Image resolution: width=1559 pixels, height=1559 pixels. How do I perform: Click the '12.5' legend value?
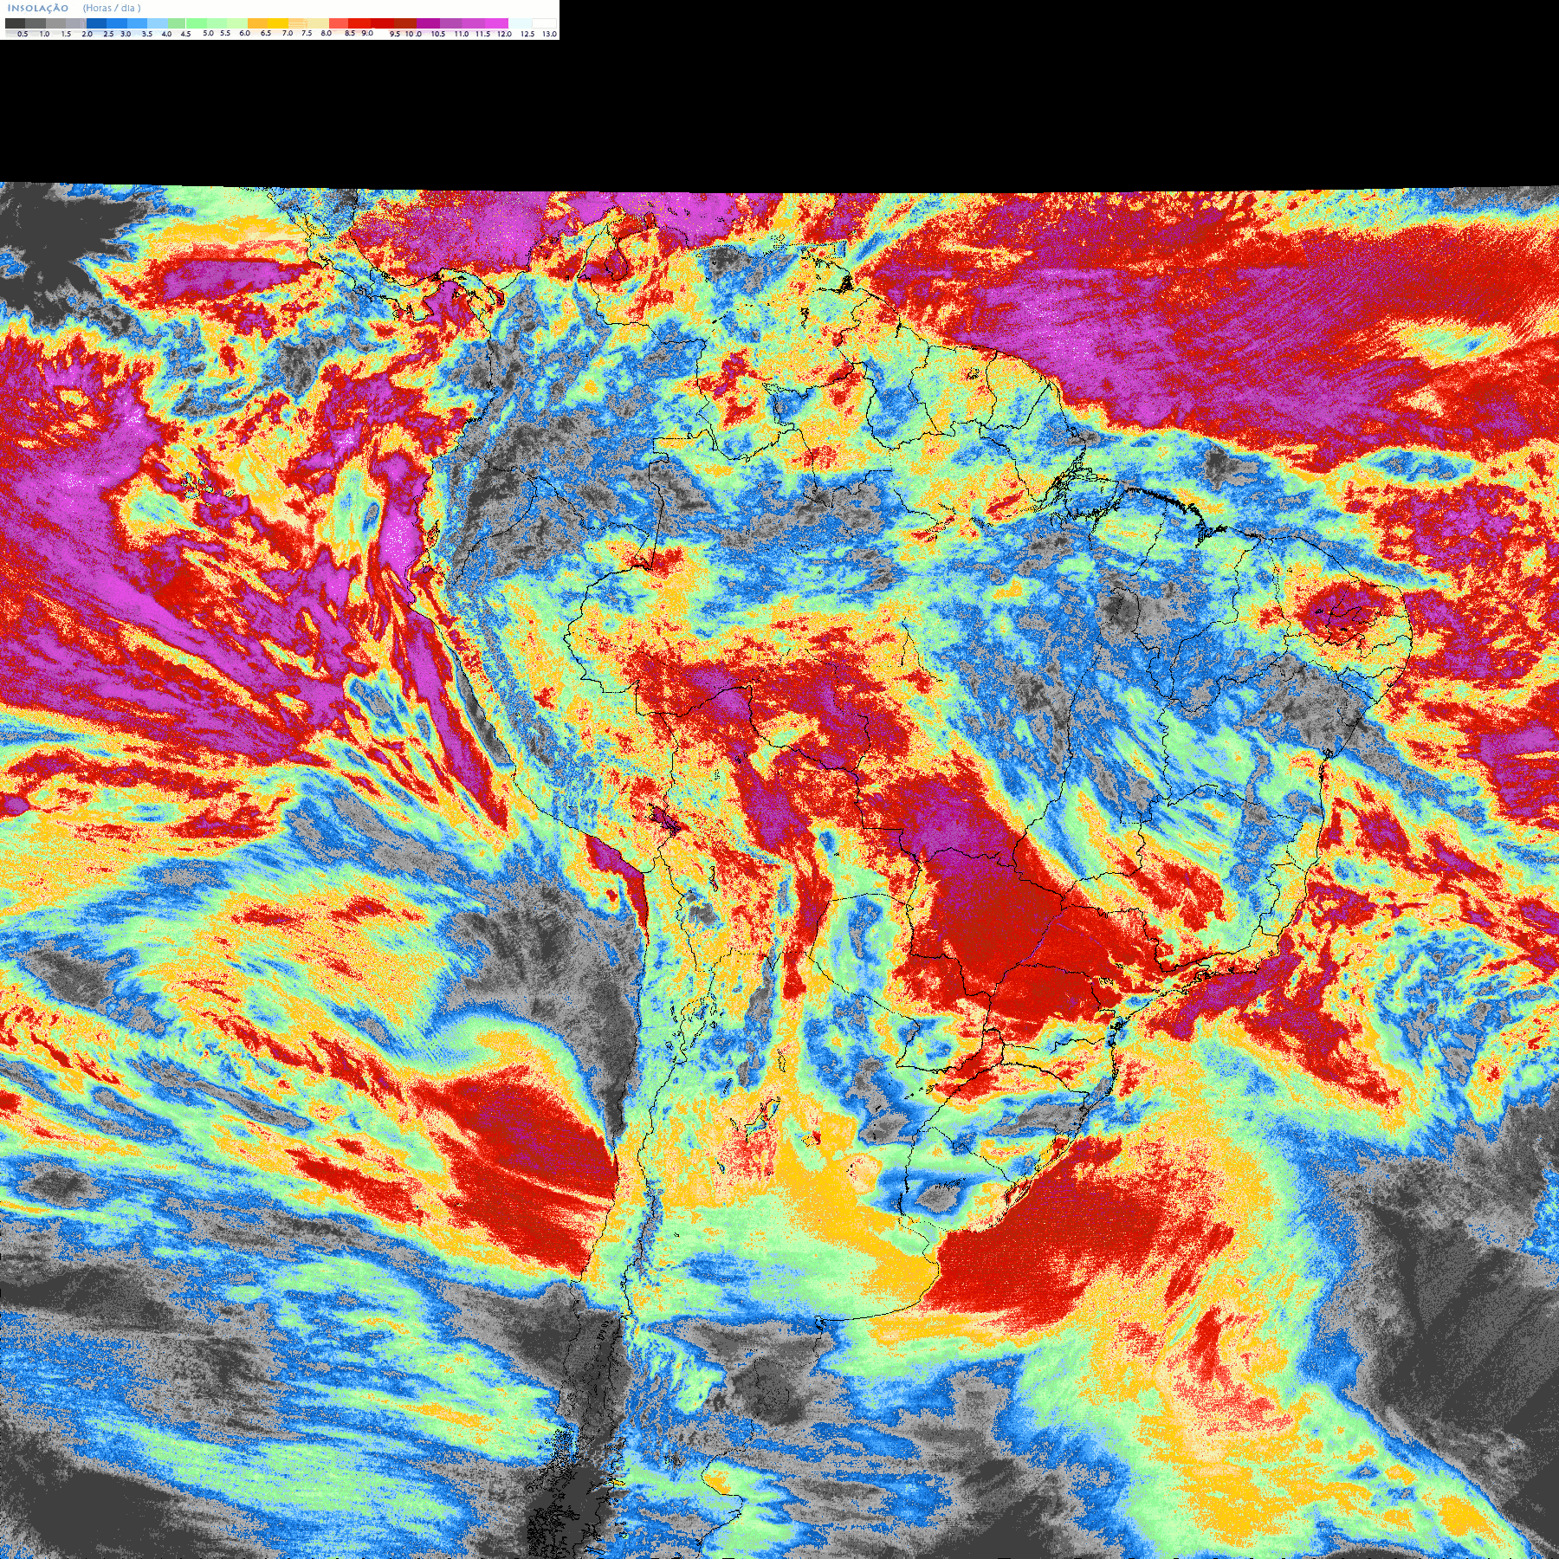tap(527, 34)
